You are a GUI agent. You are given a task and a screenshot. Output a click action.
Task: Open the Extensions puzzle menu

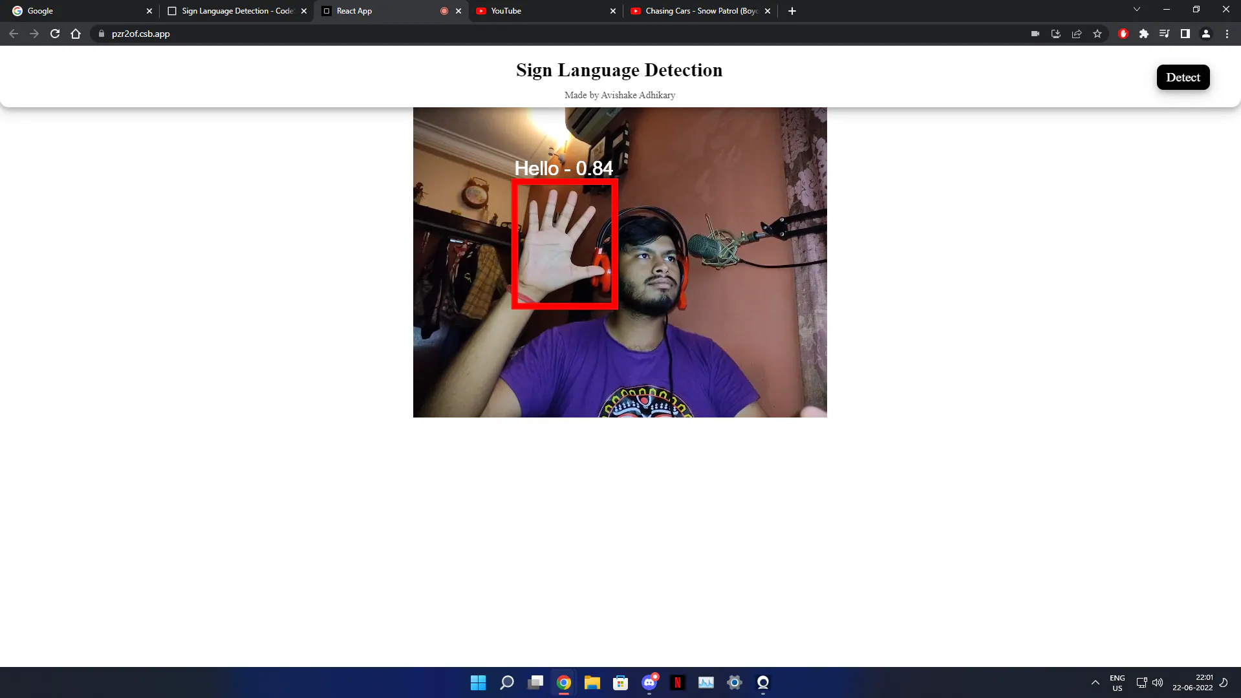tap(1144, 34)
